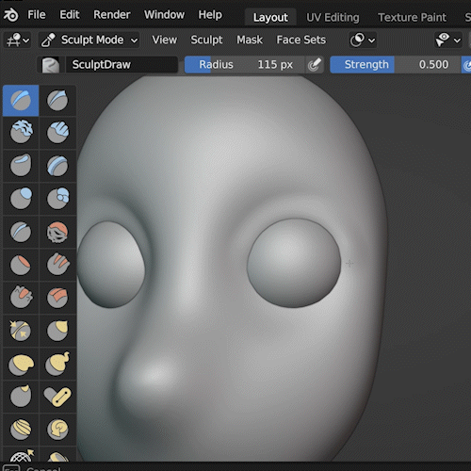Click the SculptDraw brush name field
This screenshot has width=471, height=471.
(x=122, y=65)
